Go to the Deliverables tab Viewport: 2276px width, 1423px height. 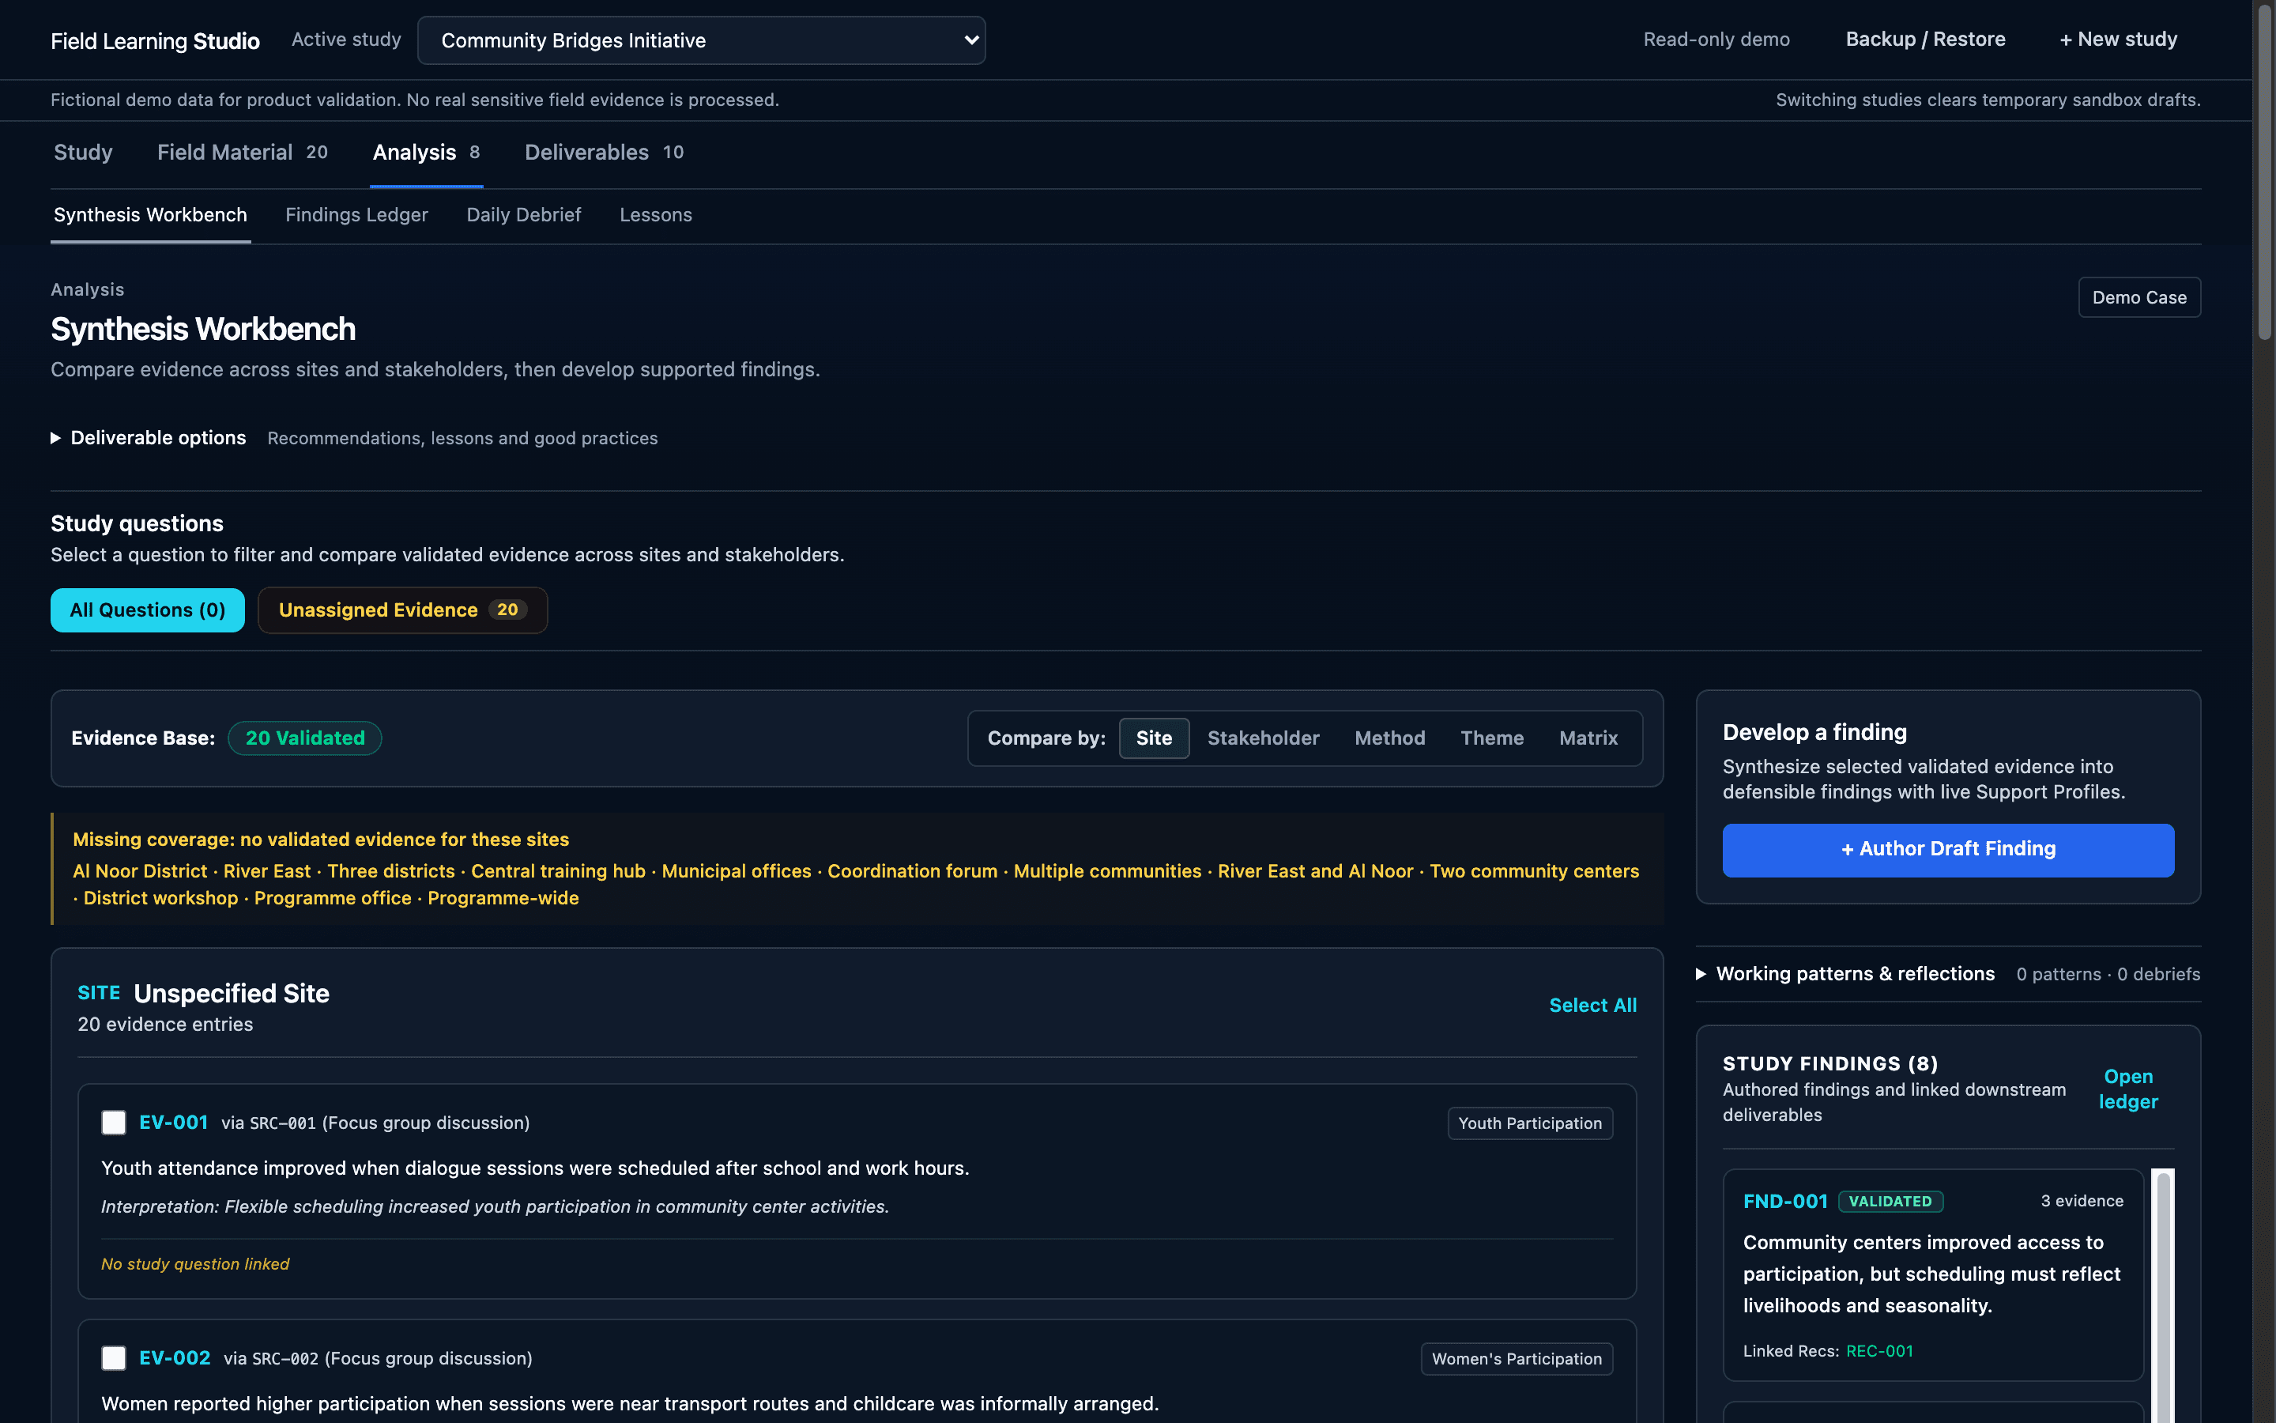click(604, 153)
